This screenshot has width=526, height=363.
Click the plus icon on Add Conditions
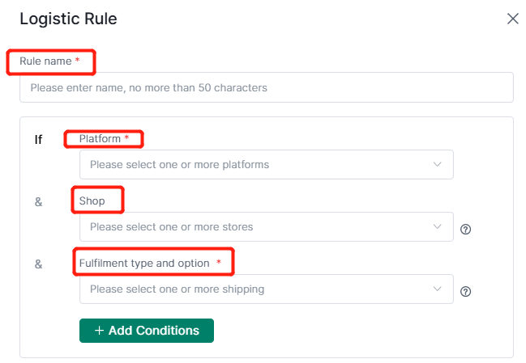tap(99, 331)
